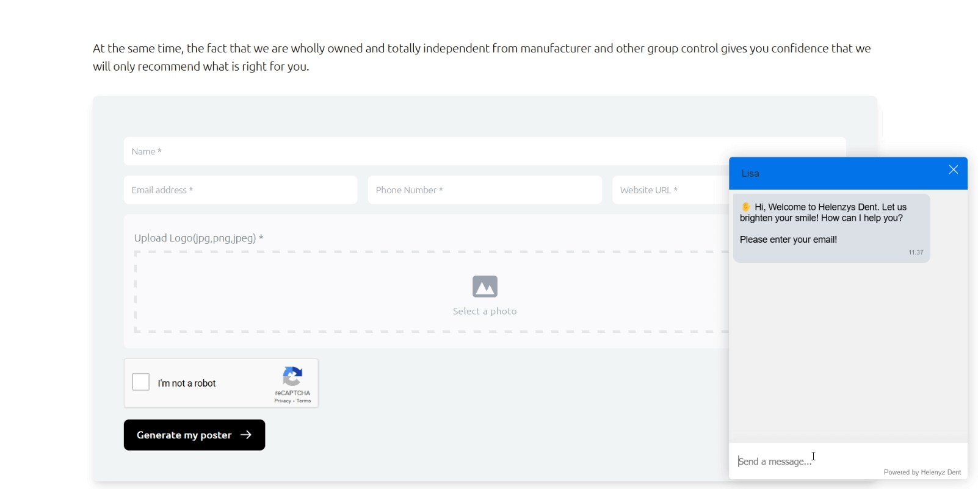
Task: Click the reCAPTCHA logo icon
Action: click(293, 376)
